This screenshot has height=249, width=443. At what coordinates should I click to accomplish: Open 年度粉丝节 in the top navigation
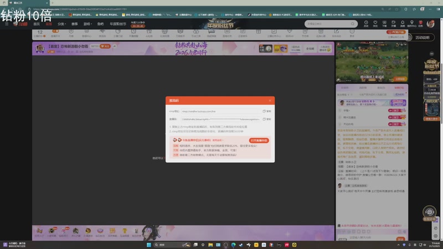pyautogui.click(x=118, y=24)
